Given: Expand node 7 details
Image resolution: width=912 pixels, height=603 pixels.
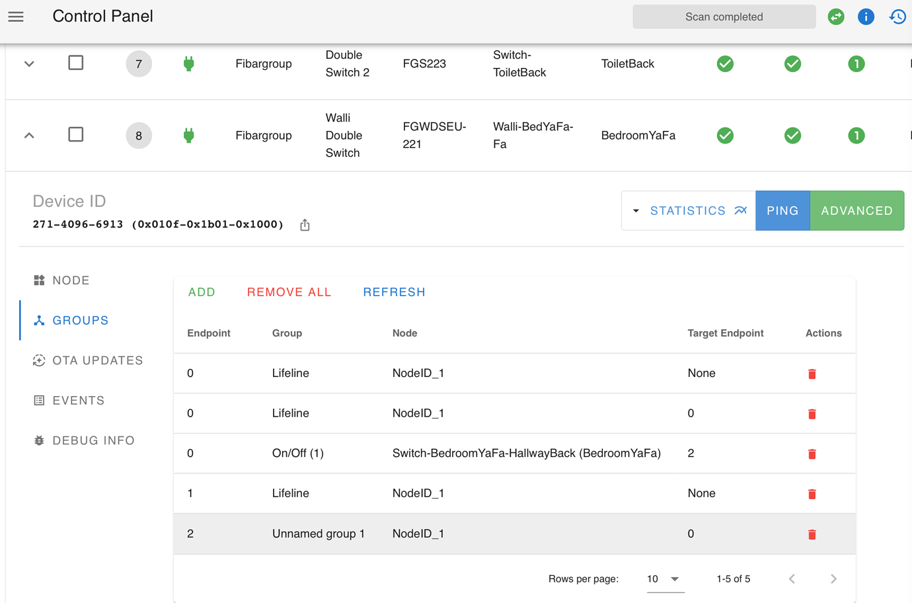Looking at the screenshot, I should (28, 63).
